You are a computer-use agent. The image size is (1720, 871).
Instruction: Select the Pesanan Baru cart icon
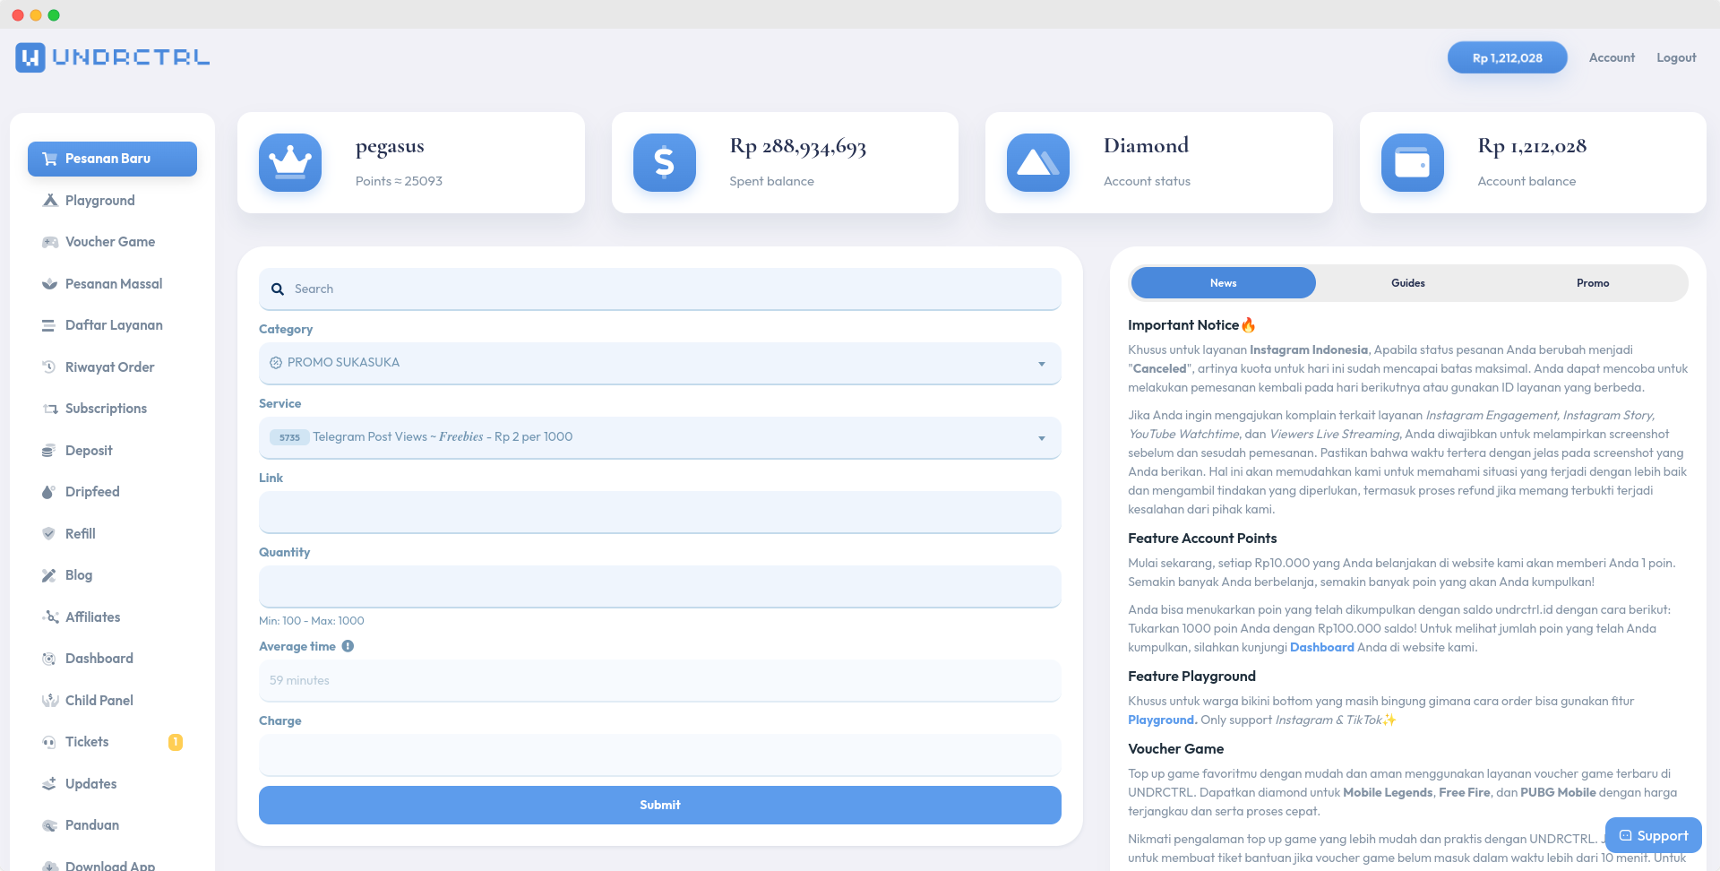tap(49, 159)
